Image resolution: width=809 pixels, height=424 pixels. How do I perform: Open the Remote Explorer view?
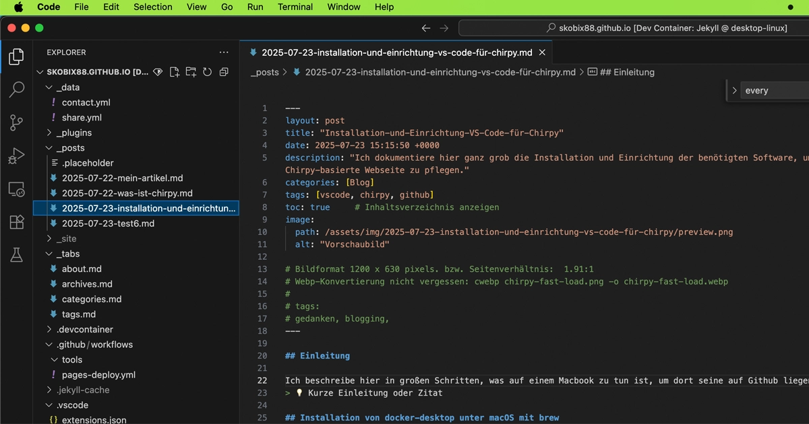pos(16,190)
